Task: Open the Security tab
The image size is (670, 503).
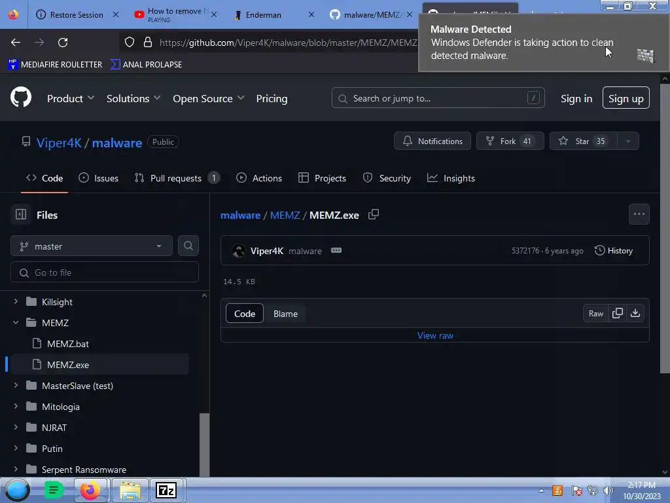Action: (x=387, y=178)
